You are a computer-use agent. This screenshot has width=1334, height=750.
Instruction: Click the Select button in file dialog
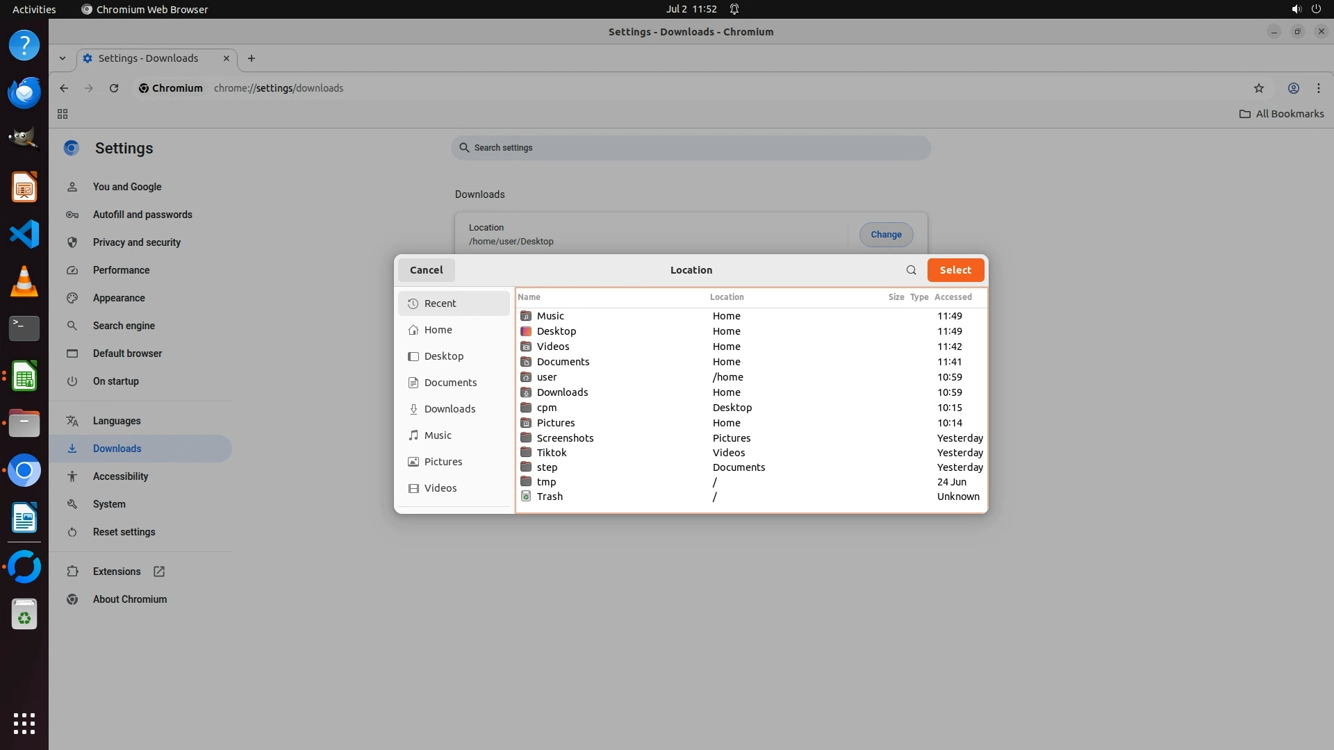pos(955,270)
